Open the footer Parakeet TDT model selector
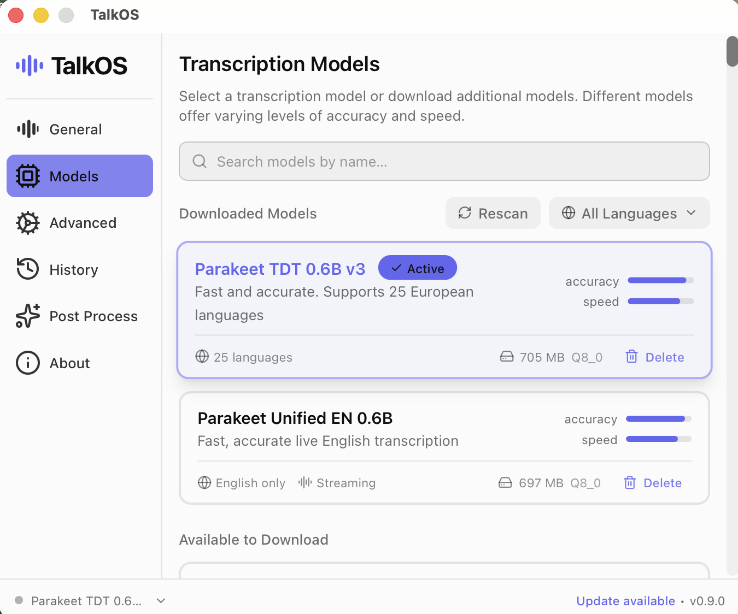Screen dimensions: 738x614 90,601
